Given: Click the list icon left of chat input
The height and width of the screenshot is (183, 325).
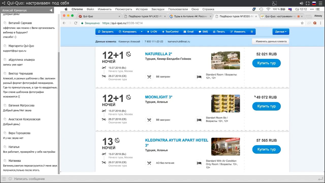Looking at the screenshot, I should coord(4,179).
